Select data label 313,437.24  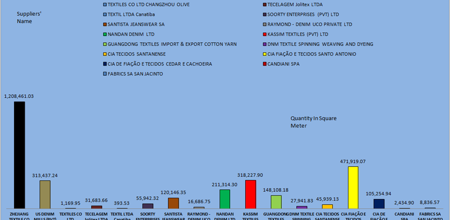(x=45, y=176)
